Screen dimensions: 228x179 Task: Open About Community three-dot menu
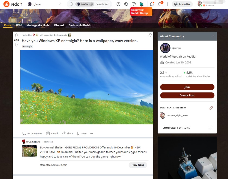coord(212,36)
